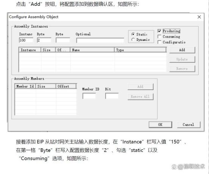
Task: Sort by the Name column header
Action: (x=92, y=50)
